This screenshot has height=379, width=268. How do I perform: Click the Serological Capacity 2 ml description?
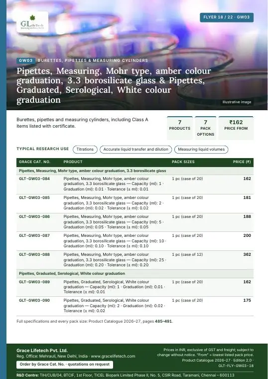click(114, 306)
